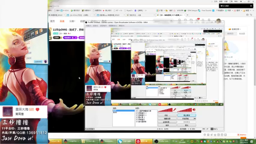Image resolution: width=256 pixels, height=144 pixels.
Task: Toggle the 显示器获取 source checkbox
Action: click(x=137, y=122)
